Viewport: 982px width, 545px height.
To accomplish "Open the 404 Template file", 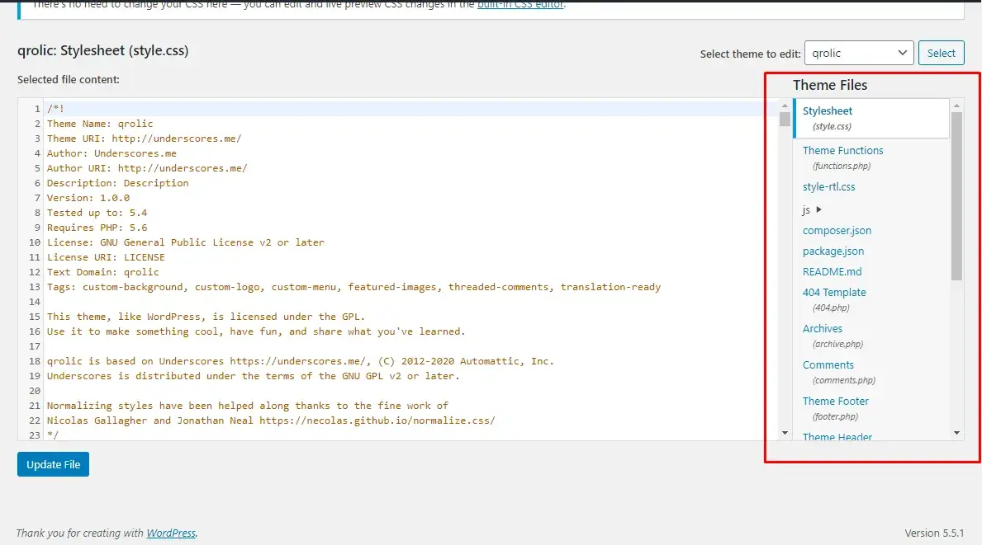I will coord(834,293).
